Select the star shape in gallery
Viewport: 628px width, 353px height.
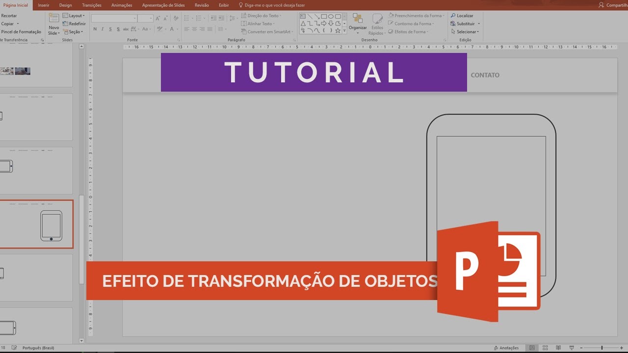point(338,30)
